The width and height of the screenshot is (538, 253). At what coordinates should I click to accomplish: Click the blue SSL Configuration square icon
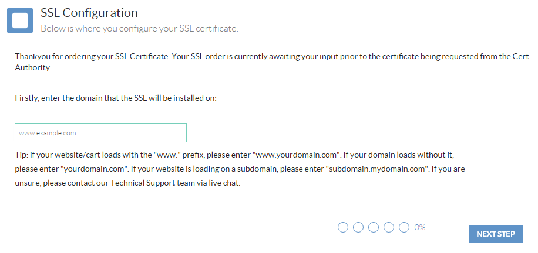tap(20, 20)
